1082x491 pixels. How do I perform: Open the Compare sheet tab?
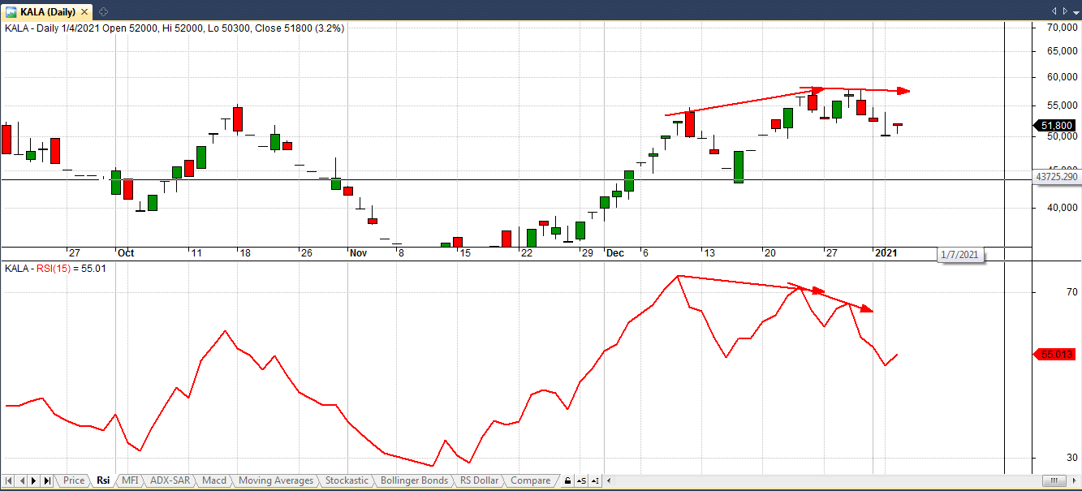[x=530, y=480]
